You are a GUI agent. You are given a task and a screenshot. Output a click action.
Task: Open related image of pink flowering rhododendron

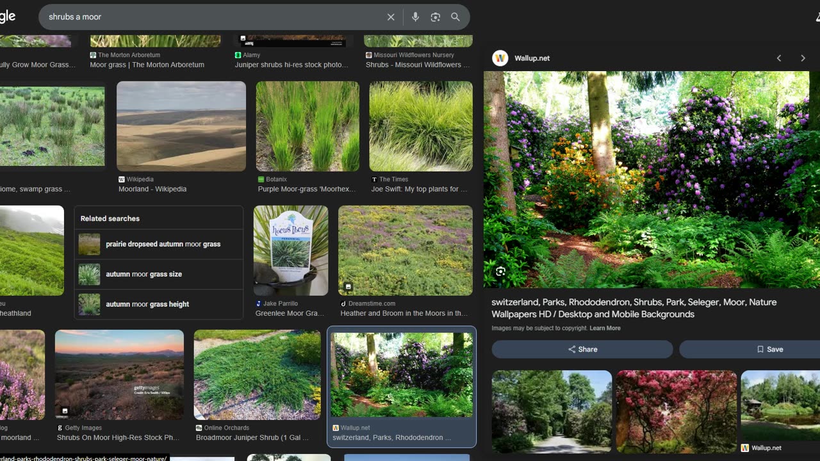pos(676,412)
